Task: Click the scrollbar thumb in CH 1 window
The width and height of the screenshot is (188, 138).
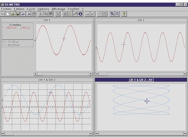Action: [40, 74]
